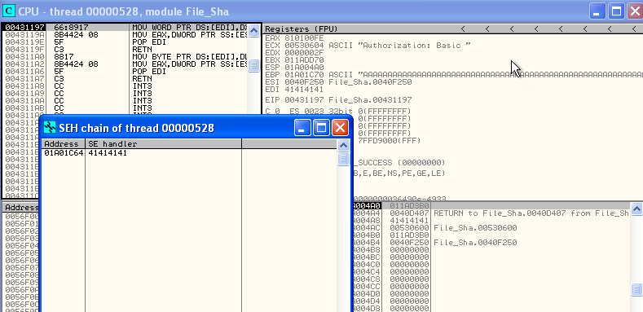Select stack entry File_Sha.0040F250

[x=475, y=242]
